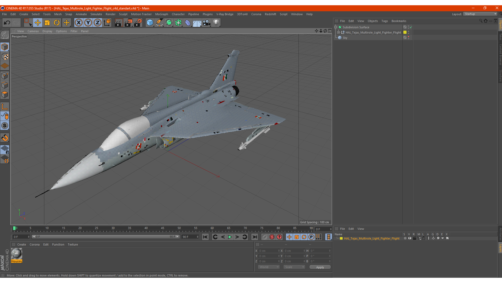
Task: Toggle Y axis lock
Action: click(88, 23)
